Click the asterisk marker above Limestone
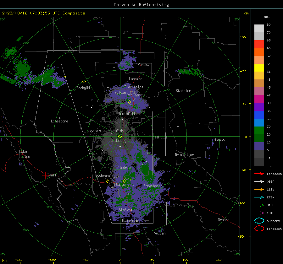Screen dimensions: 283x264 coord(59,118)
